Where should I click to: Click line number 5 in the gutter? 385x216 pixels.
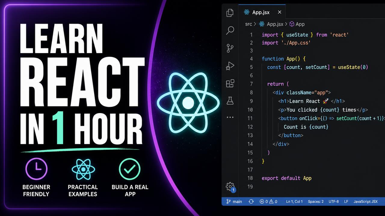[251, 67]
